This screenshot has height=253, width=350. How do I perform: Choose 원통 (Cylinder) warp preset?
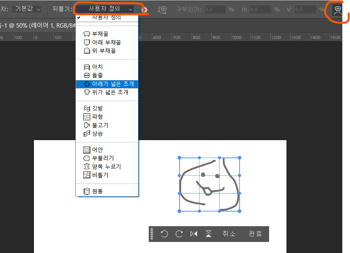tap(97, 191)
